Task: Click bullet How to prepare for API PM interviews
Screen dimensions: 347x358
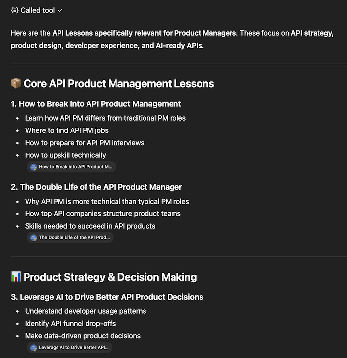Action: coord(85,143)
